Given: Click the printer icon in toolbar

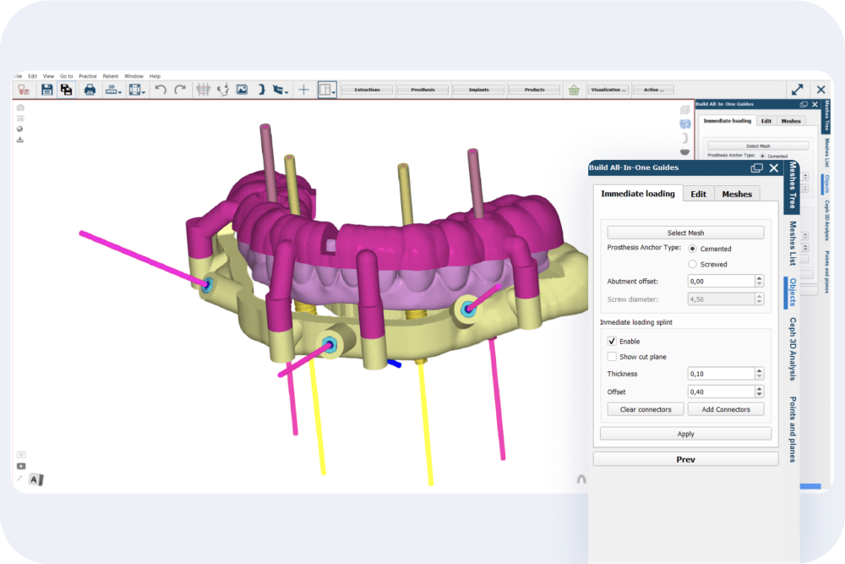Looking at the screenshot, I should pyautogui.click(x=90, y=90).
